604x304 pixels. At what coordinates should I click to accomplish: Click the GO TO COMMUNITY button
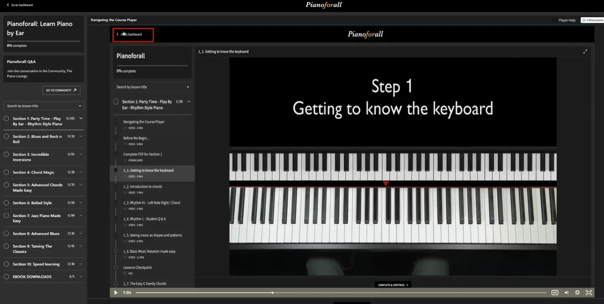tap(61, 90)
